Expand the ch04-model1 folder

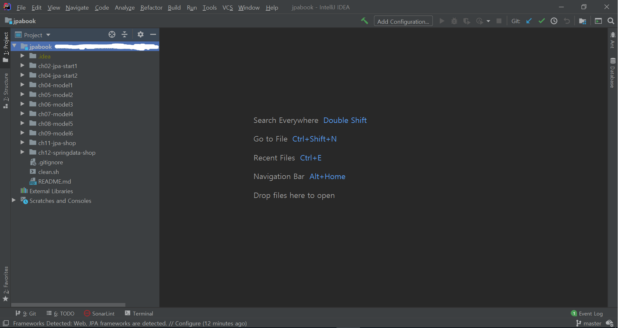22,85
